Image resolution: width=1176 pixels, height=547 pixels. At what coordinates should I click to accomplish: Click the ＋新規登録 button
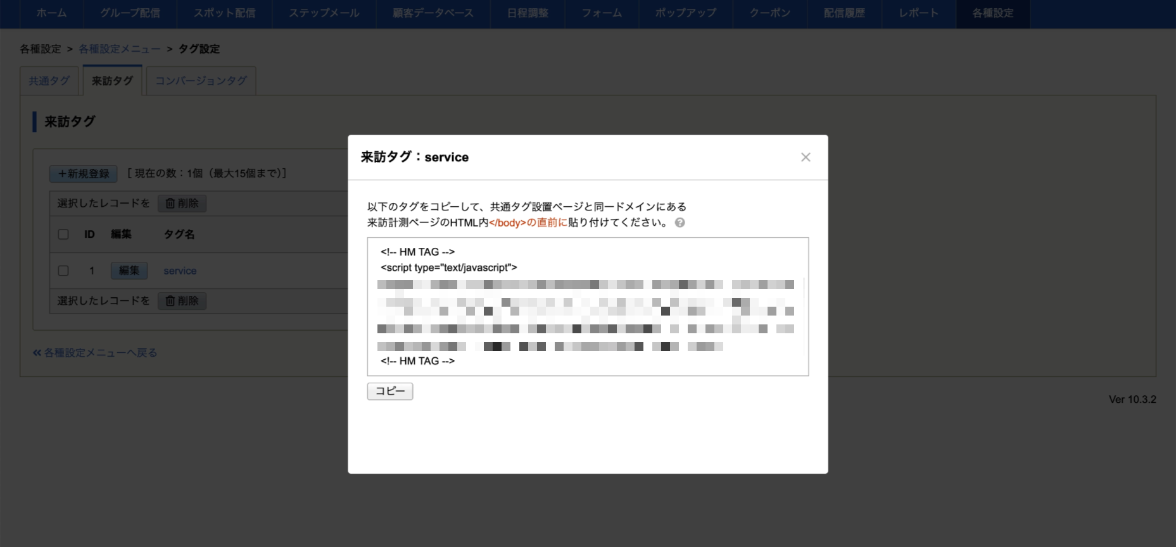(x=84, y=174)
